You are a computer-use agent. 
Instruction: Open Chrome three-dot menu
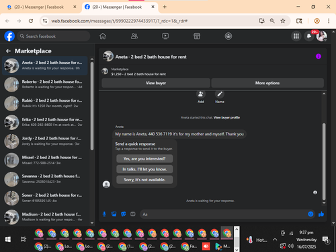click(329, 21)
